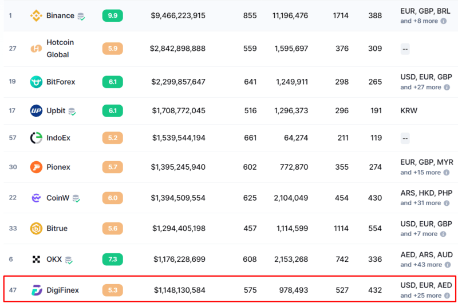458x303 pixels.
Task: Click Pionex's 5.7 score badge
Action: pos(112,167)
